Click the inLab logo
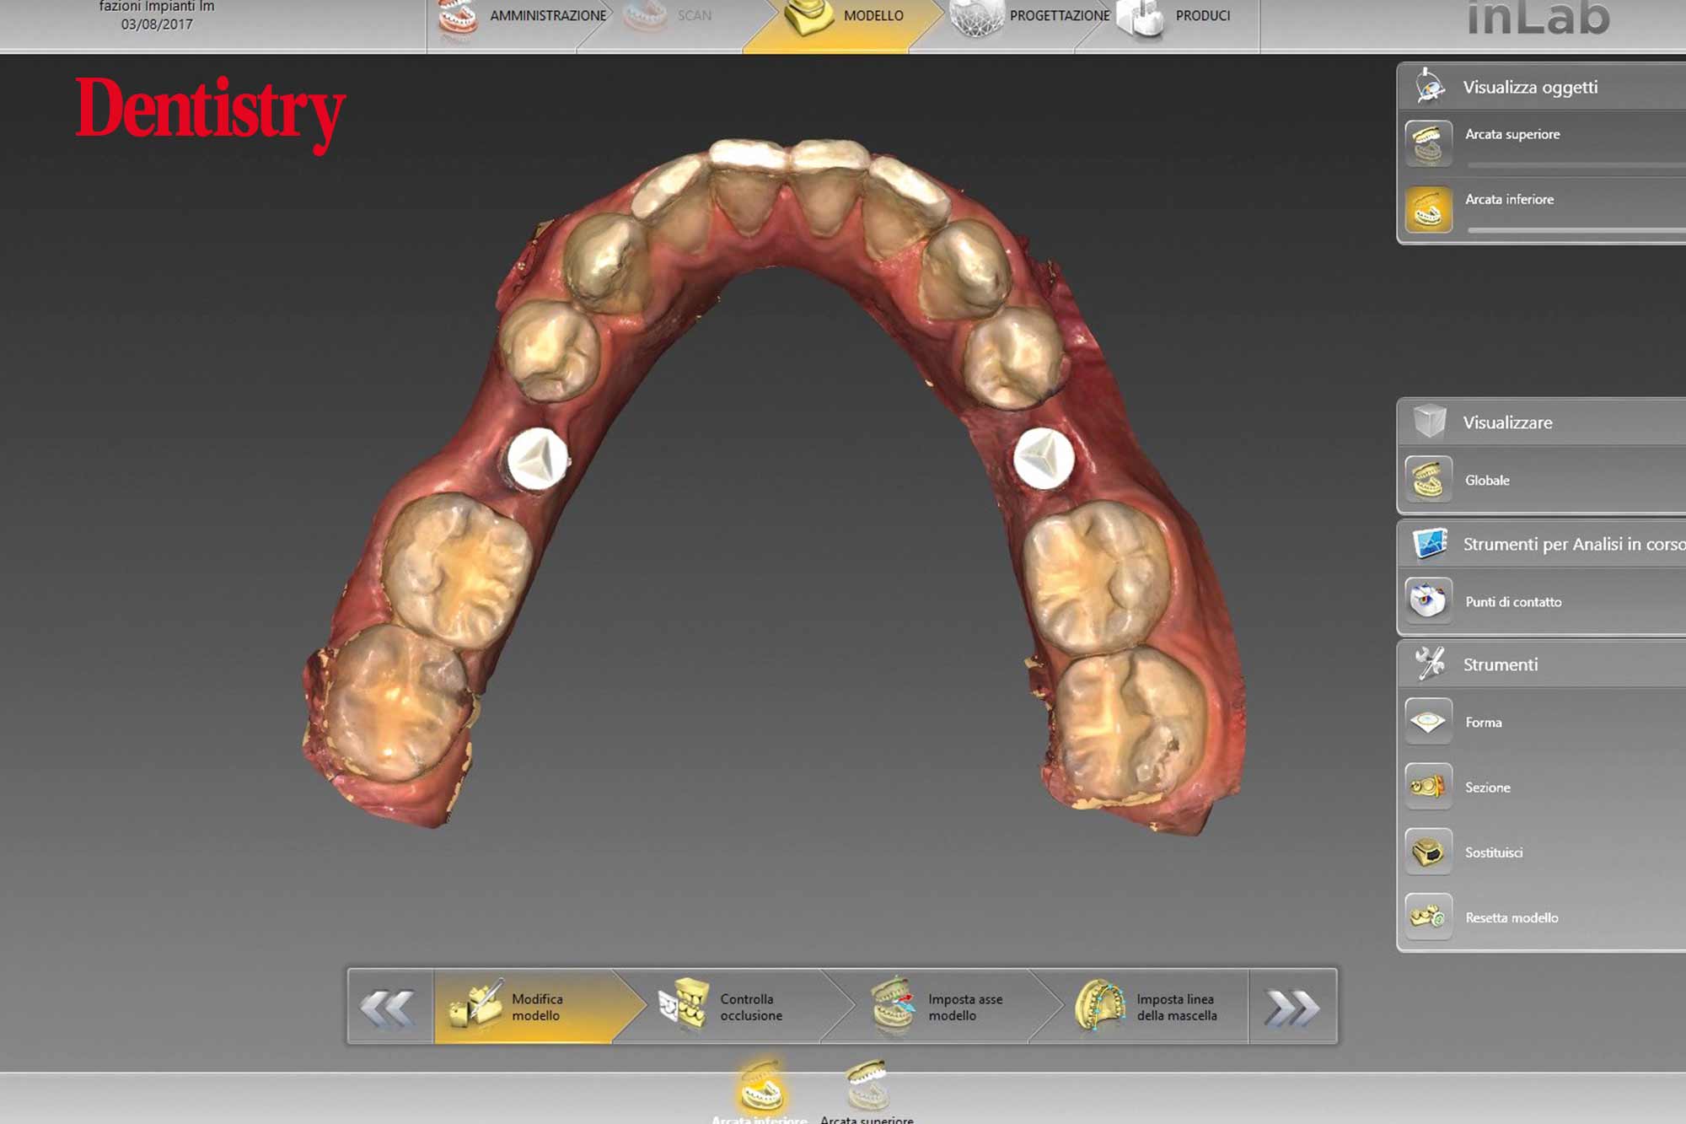The width and height of the screenshot is (1686, 1124). pos(1538,19)
